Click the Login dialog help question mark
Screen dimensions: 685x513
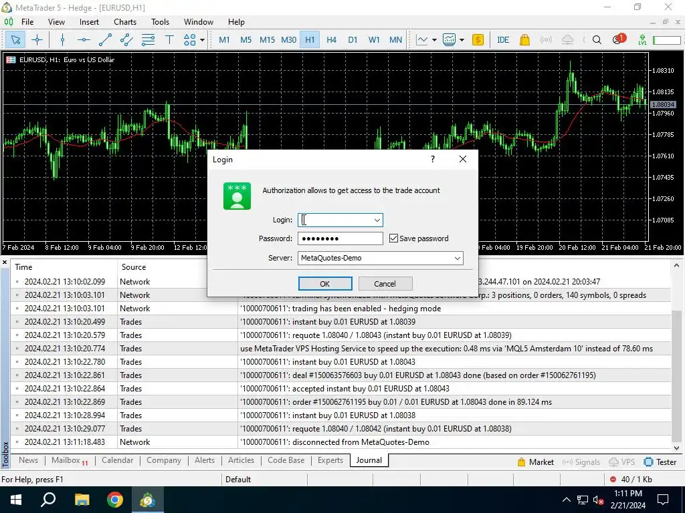(x=433, y=159)
